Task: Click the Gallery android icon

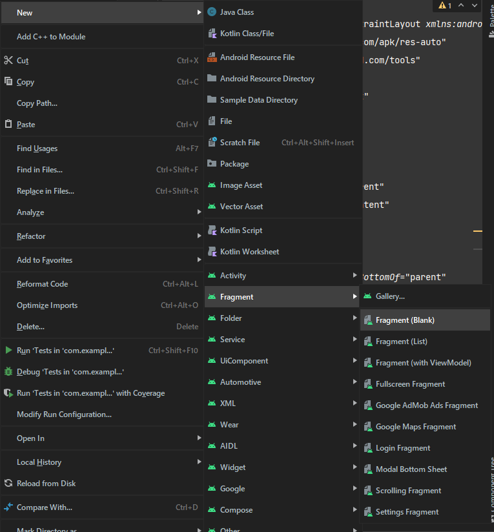Action: 367,296
